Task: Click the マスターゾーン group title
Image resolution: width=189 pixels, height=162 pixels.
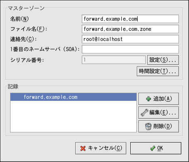Action: (x=26, y=8)
